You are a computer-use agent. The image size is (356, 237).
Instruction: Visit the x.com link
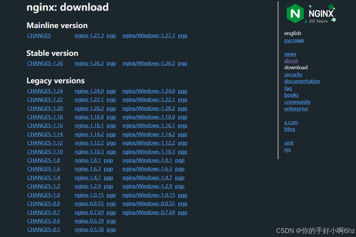pyautogui.click(x=291, y=122)
